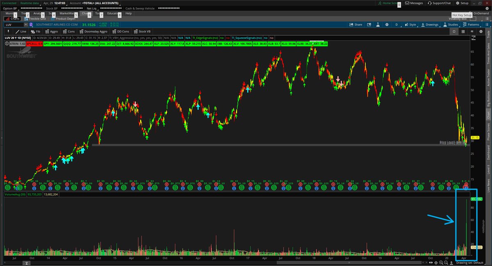Image resolution: width=492 pixels, height=266 pixels.
Task: Expand the symbol selector dropdown arrow
Action: (x=26, y=25)
